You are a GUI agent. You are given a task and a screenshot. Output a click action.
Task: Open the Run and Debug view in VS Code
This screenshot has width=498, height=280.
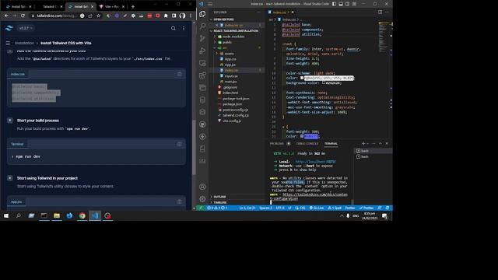click(202, 51)
